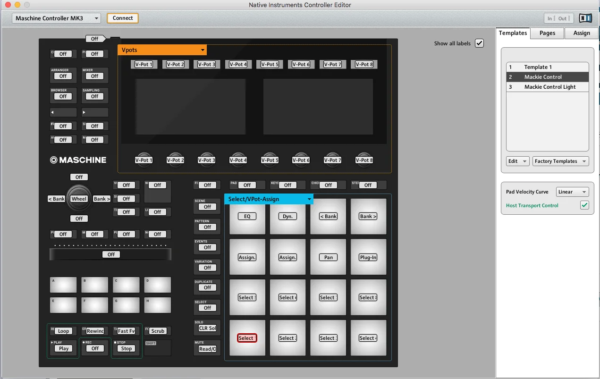Open the Edit templates menu button
Viewport: 600px width, 379px height.
tap(517, 161)
